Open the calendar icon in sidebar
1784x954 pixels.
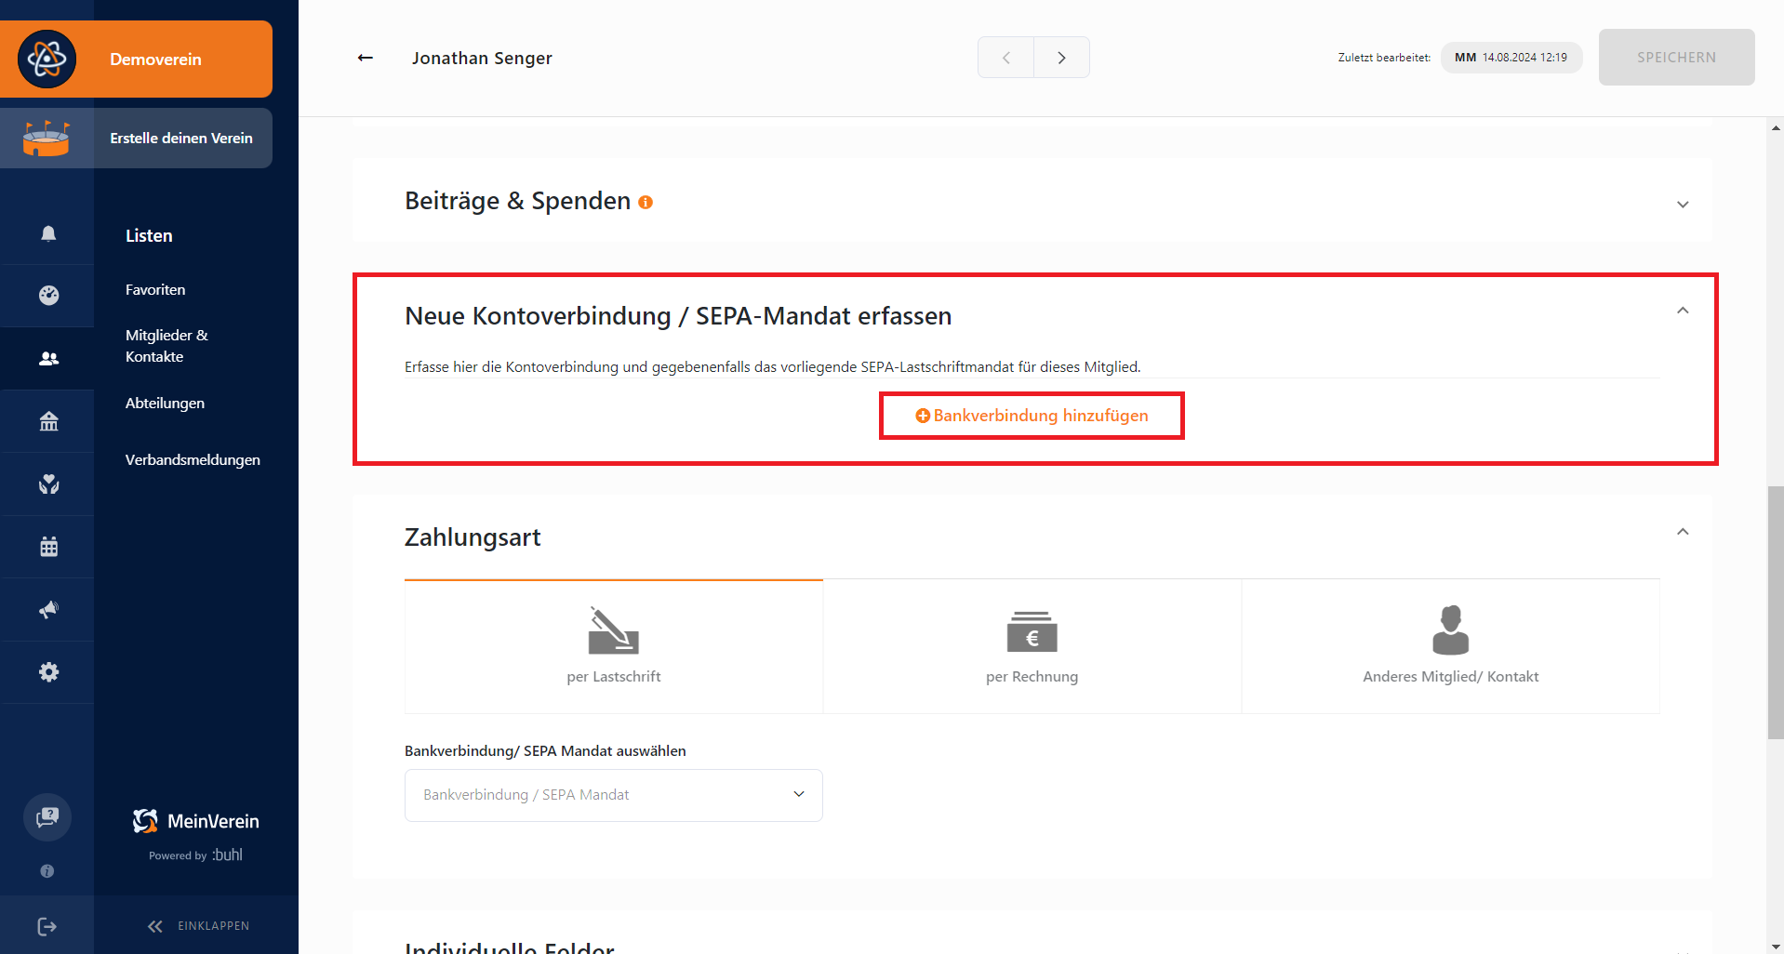click(48, 547)
